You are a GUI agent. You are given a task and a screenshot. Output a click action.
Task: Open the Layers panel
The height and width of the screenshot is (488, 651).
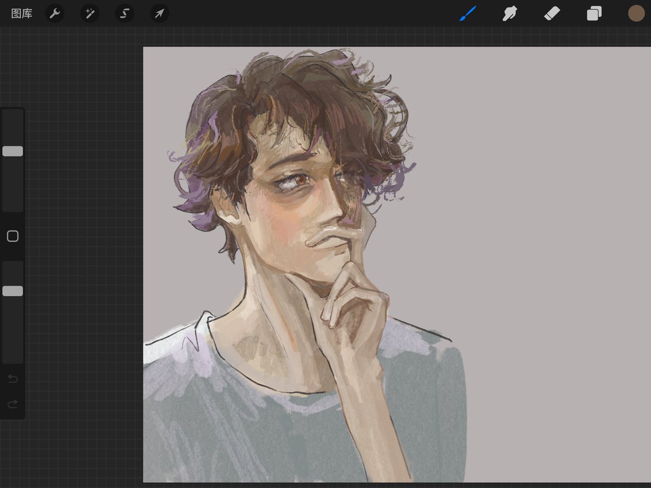coord(594,14)
